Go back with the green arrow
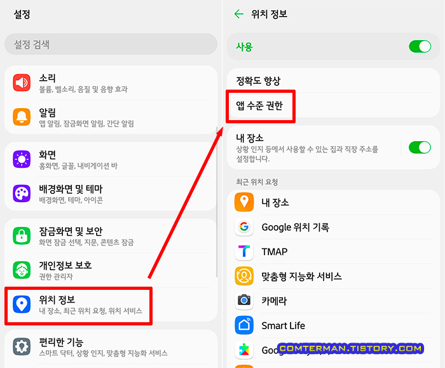This screenshot has height=368, width=445. [x=238, y=13]
